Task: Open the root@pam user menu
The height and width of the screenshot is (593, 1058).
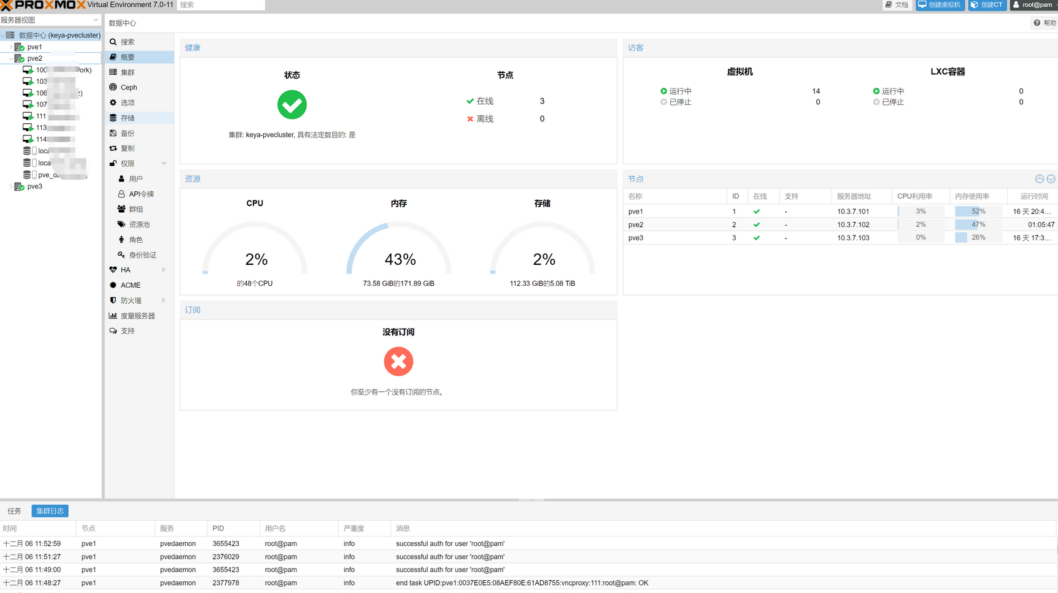Action: pos(1033,5)
